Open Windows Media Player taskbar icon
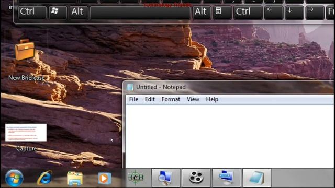The width and height of the screenshot is (335, 188). click(105, 178)
